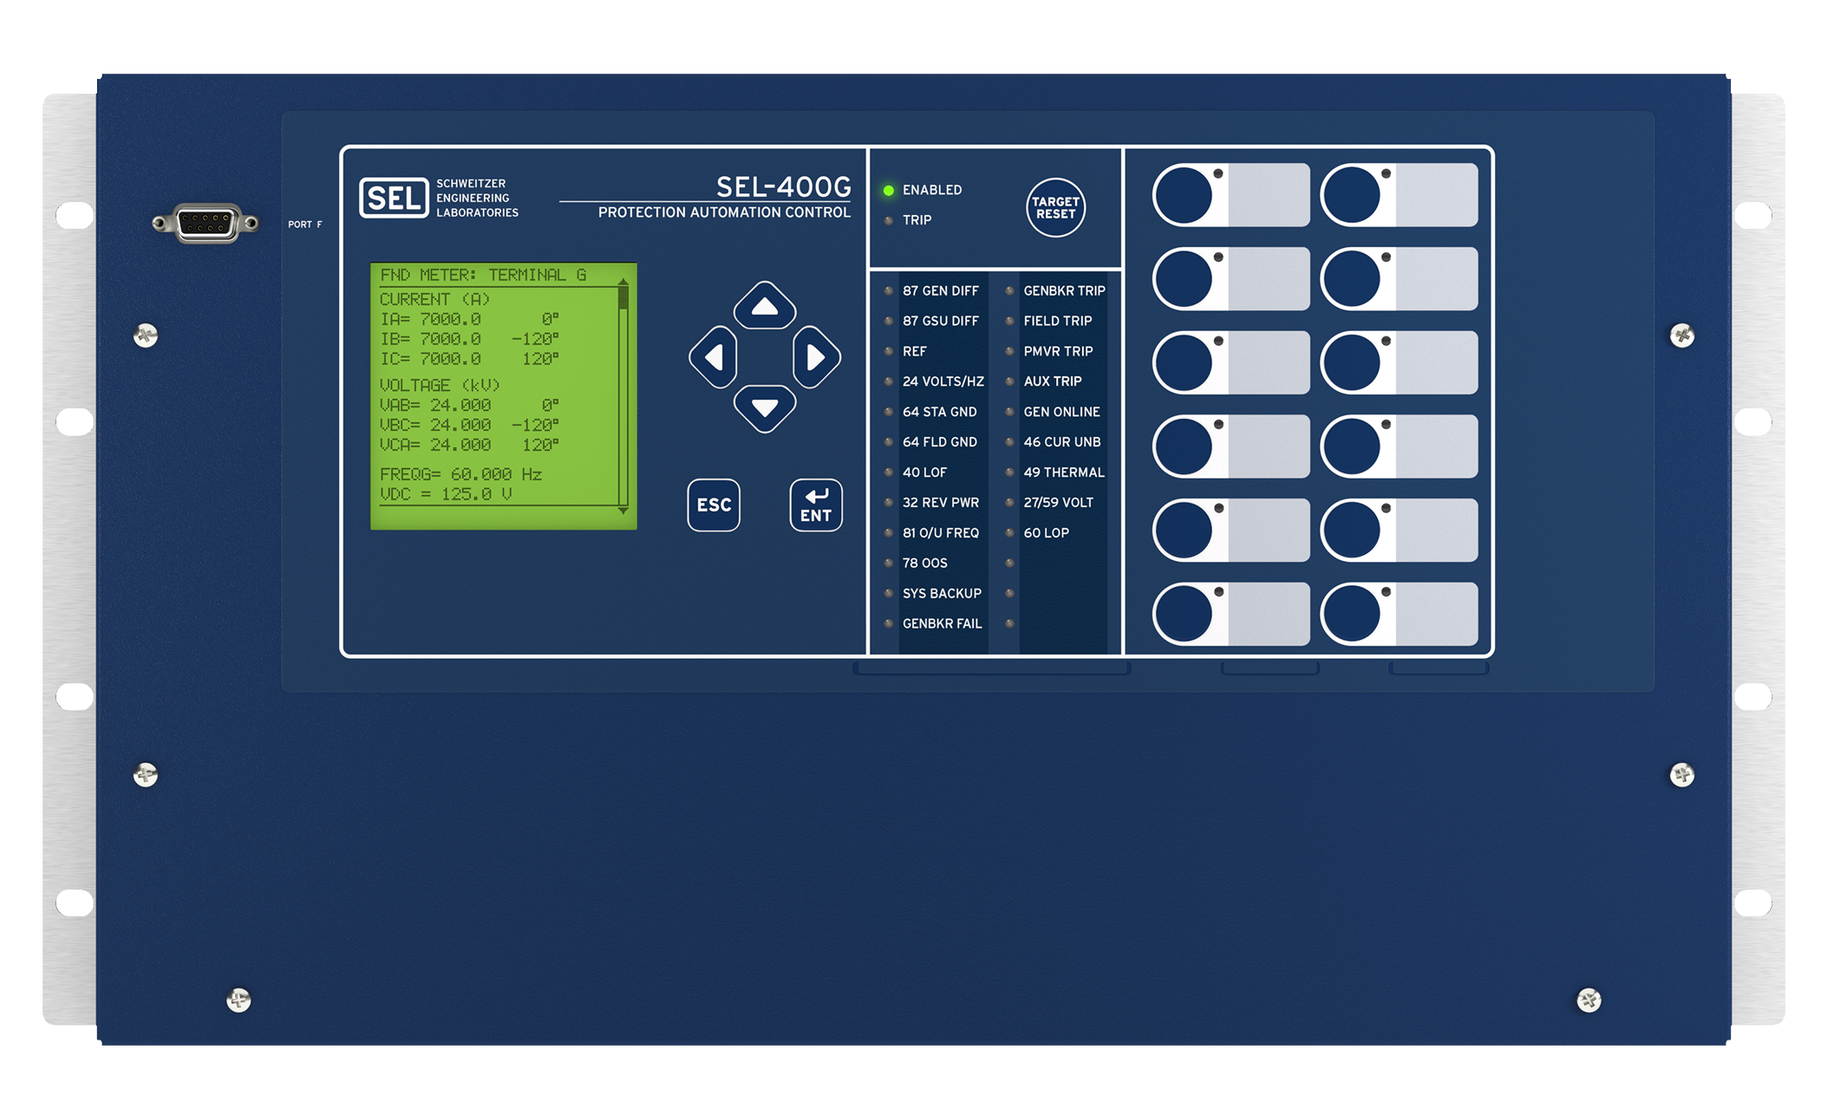Click the TRIP LED indicator
Viewport: 1847px width, 1102px height.
point(889,220)
